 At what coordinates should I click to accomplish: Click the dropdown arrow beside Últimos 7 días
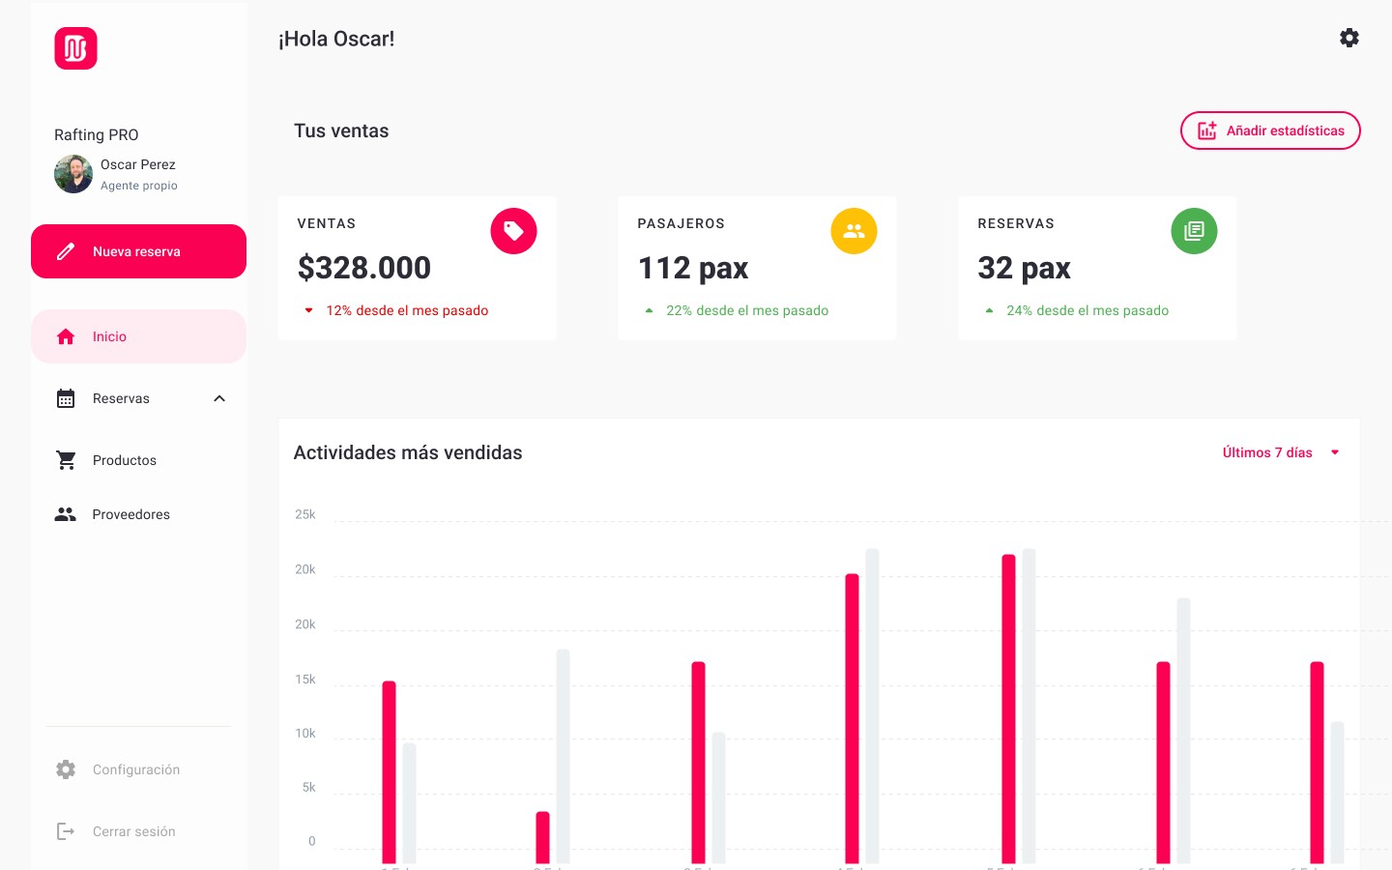click(x=1335, y=452)
